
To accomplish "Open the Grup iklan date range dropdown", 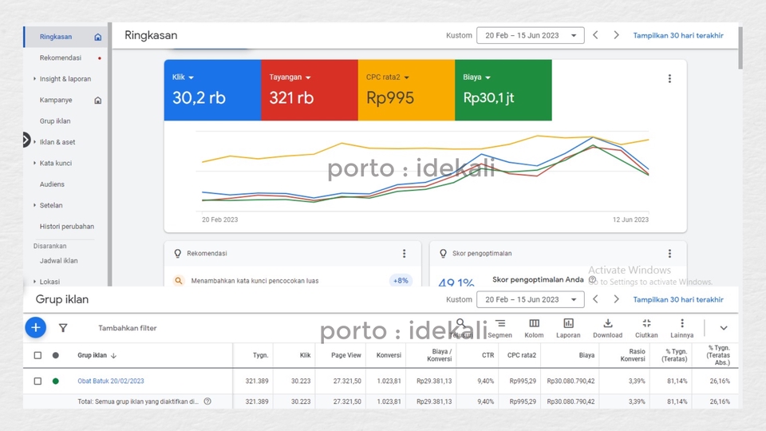I will pos(531,299).
